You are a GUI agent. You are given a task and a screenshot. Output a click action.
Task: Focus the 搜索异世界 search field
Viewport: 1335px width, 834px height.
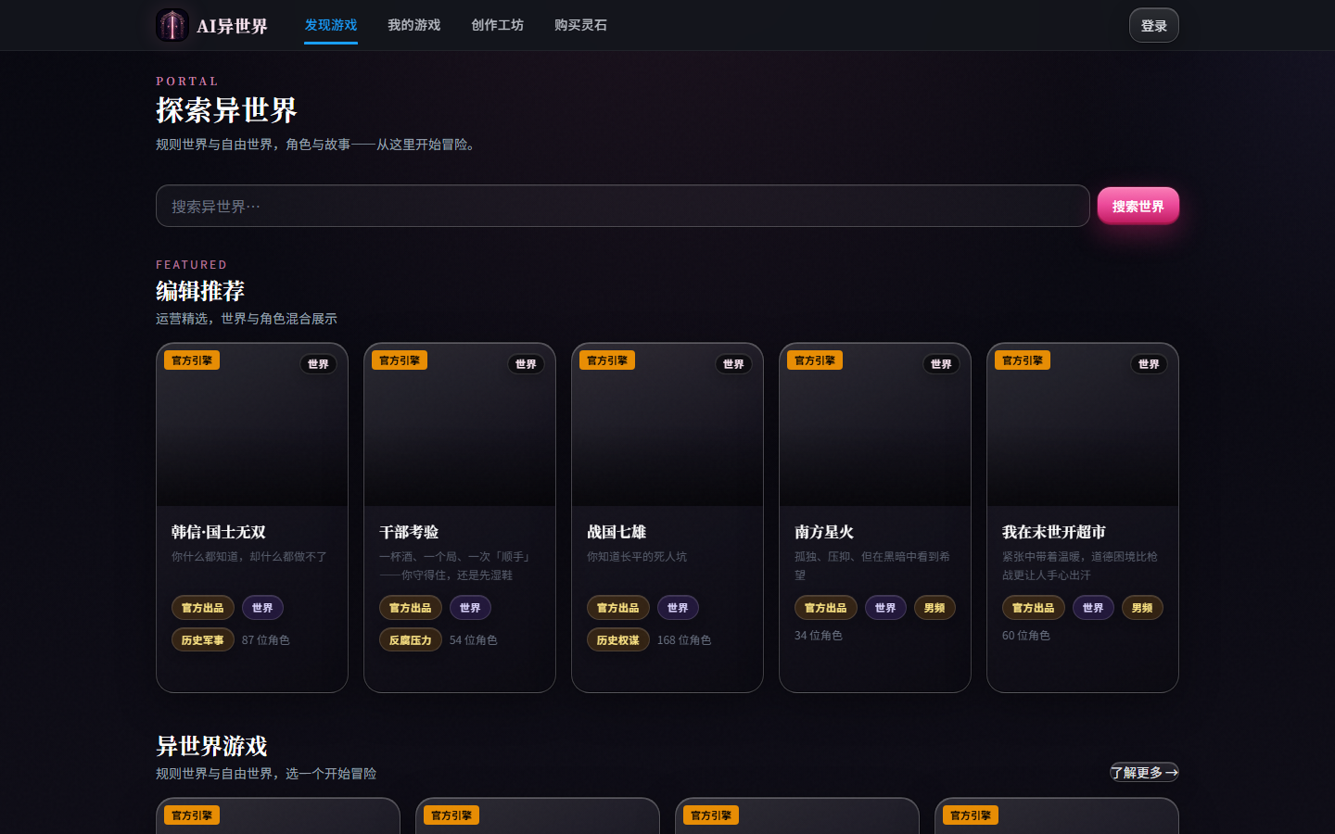point(622,206)
